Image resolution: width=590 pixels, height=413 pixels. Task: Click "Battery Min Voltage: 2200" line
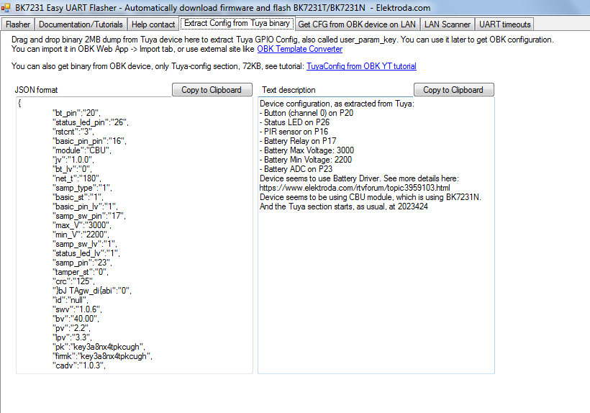click(306, 160)
